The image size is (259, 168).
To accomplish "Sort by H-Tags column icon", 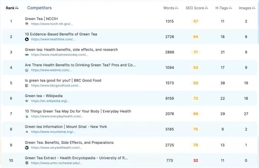I will (230, 8).
